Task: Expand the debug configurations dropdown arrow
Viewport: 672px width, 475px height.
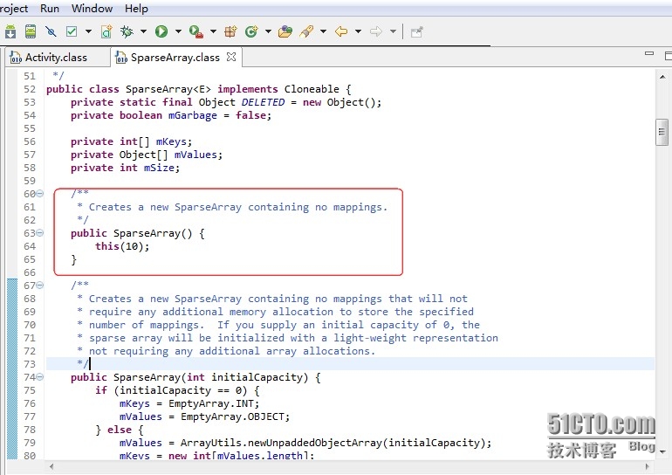Action: coord(144,31)
